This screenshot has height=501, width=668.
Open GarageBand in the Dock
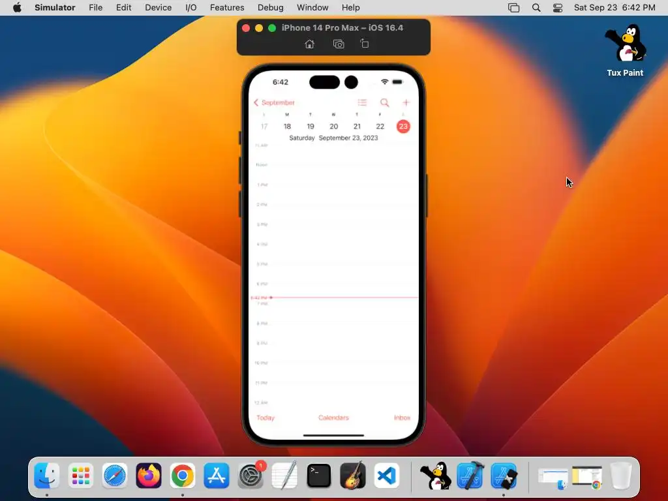point(353,476)
